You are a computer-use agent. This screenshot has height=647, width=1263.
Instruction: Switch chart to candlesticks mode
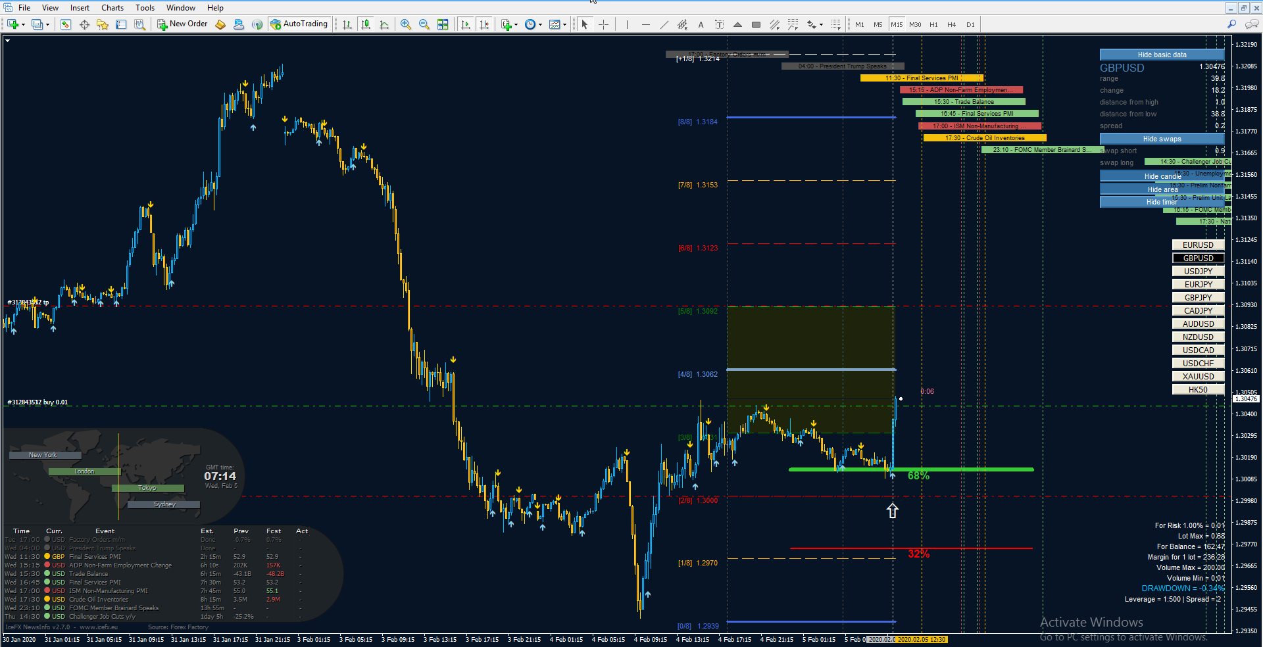point(366,24)
